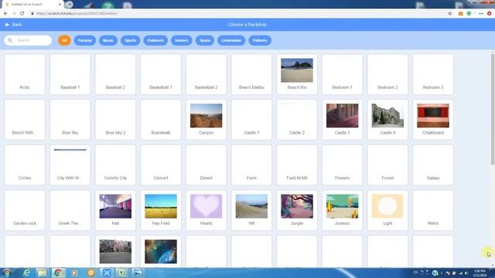Select the Farm backdrop
495x278 pixels.
(x=251, y=165)
